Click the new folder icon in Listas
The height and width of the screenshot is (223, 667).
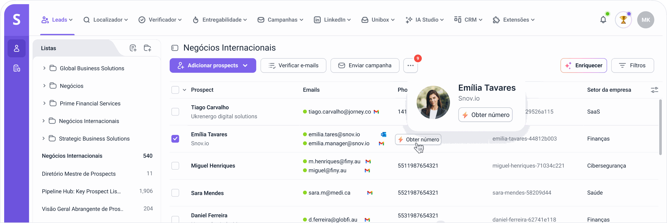click(147, 48)
